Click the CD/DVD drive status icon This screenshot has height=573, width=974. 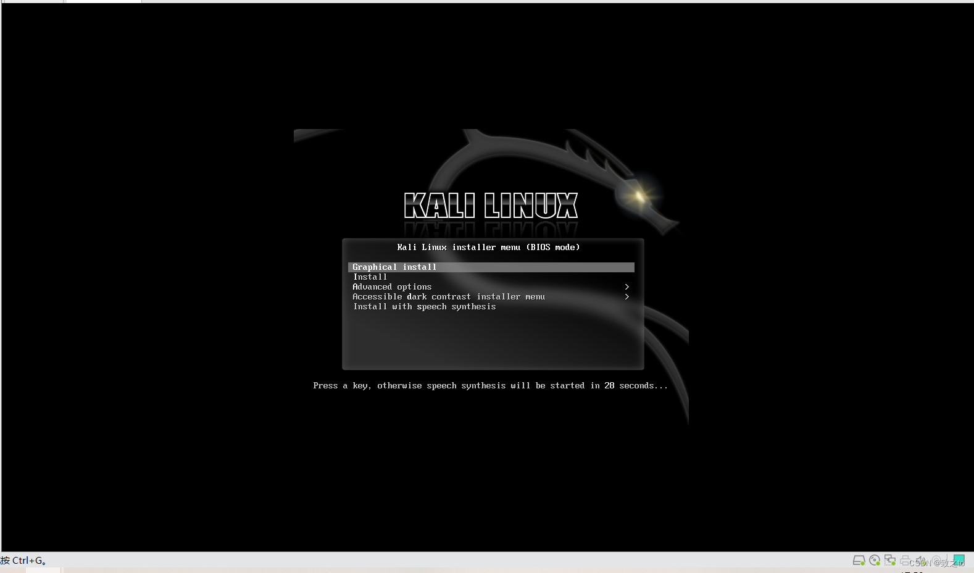click(x=875, y=561)
